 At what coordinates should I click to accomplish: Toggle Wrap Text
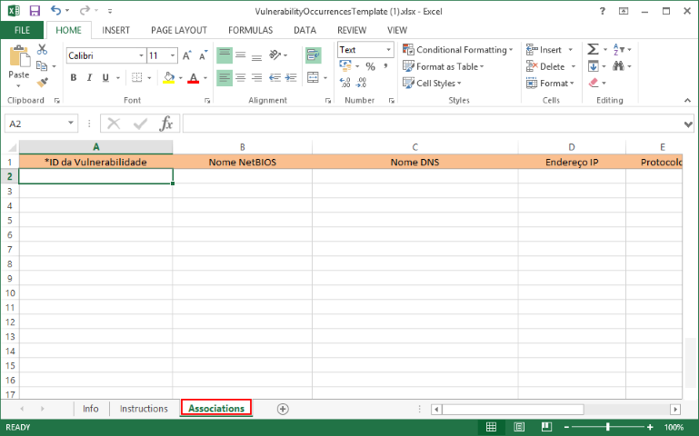point(314,55)
